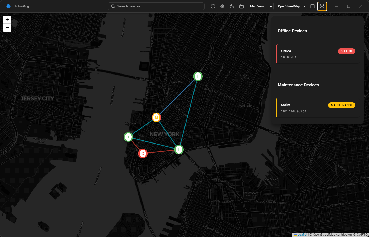Open the Map View dropdown
Screen dimensions: 369x237
point(260,6)
